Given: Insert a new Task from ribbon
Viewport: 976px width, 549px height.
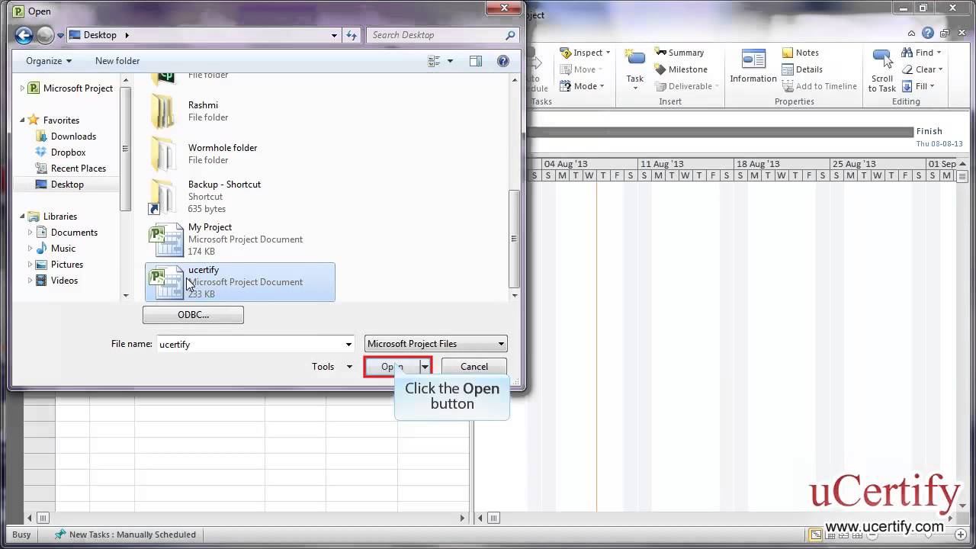Looking at the screenshot, I should pyautogui.click(x=635, y=69).
